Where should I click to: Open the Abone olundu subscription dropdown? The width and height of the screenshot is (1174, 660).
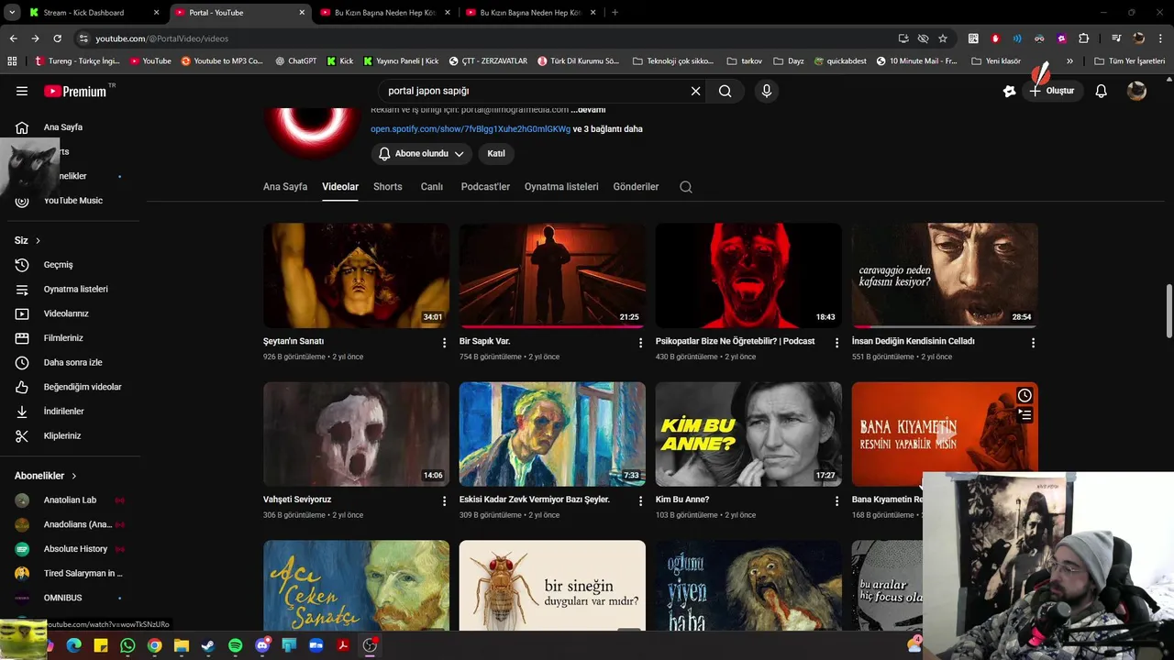(422, 153)
